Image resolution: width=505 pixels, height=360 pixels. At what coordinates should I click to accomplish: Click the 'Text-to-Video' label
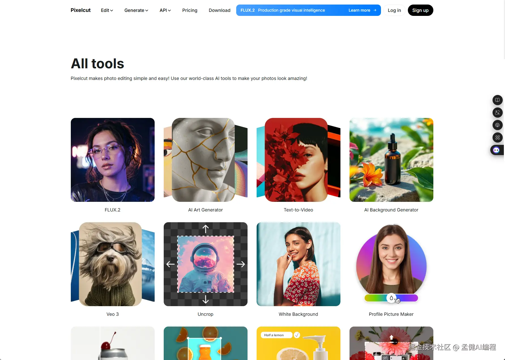299,210
